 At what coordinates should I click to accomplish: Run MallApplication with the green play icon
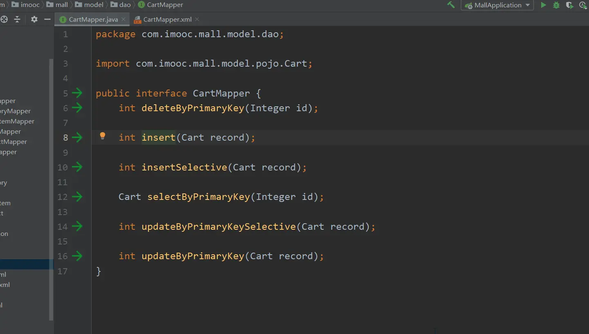tap(543, 5)
